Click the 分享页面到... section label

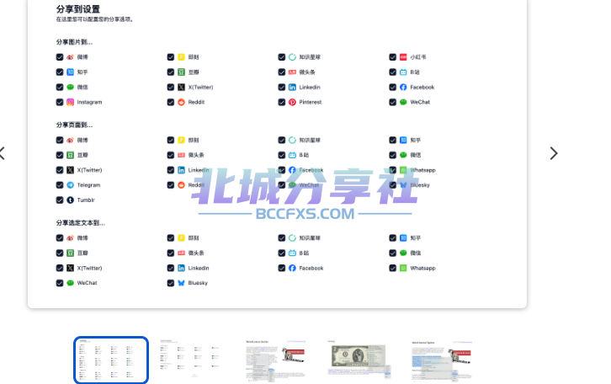point(74,125)
